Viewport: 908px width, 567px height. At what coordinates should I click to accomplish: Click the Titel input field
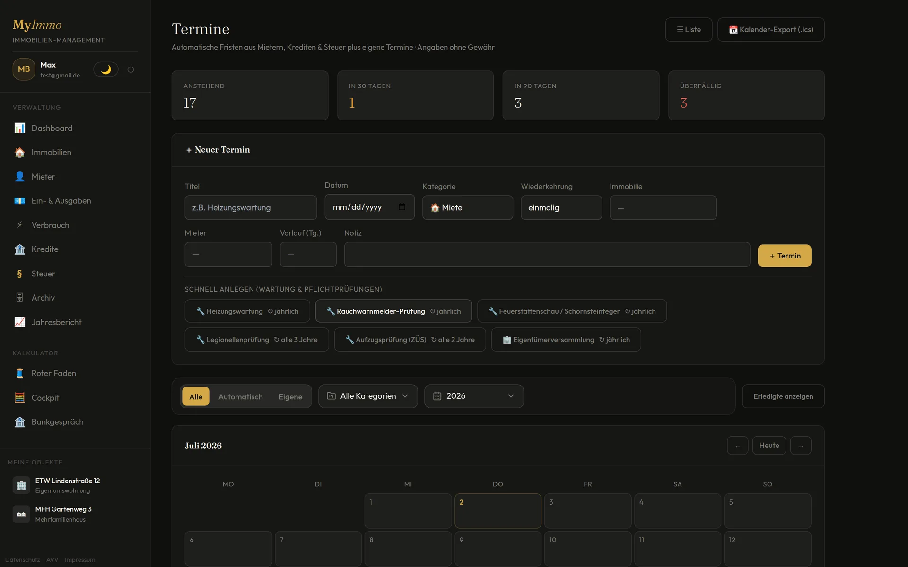[x=251, y=207]
